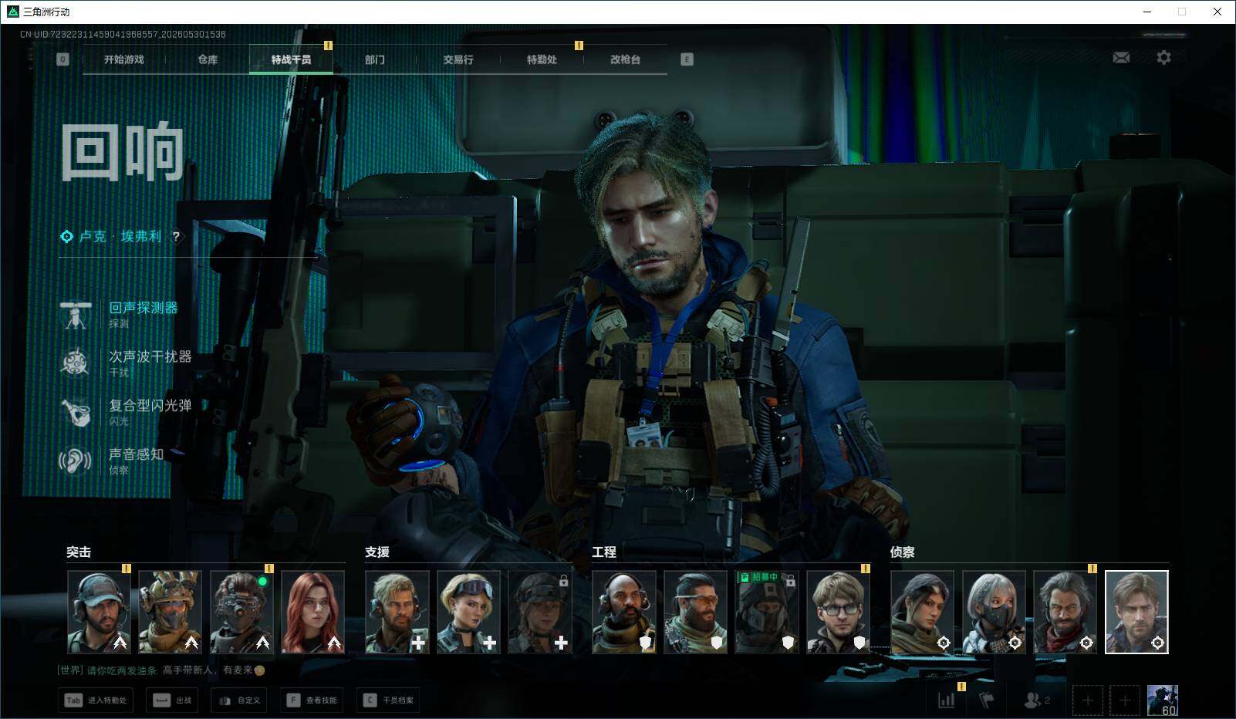Open the 改枪台 tab

tap(625, 59)
